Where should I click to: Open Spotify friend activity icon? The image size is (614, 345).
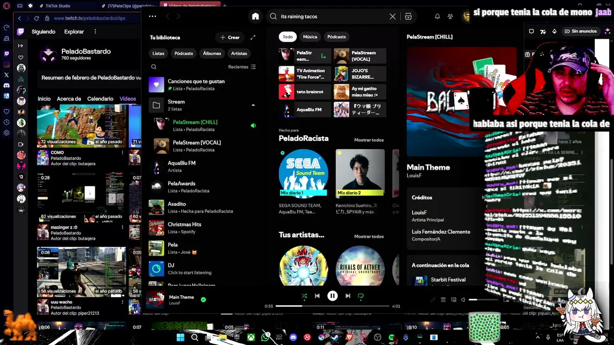pyautogui.click(x=450, y=16)
